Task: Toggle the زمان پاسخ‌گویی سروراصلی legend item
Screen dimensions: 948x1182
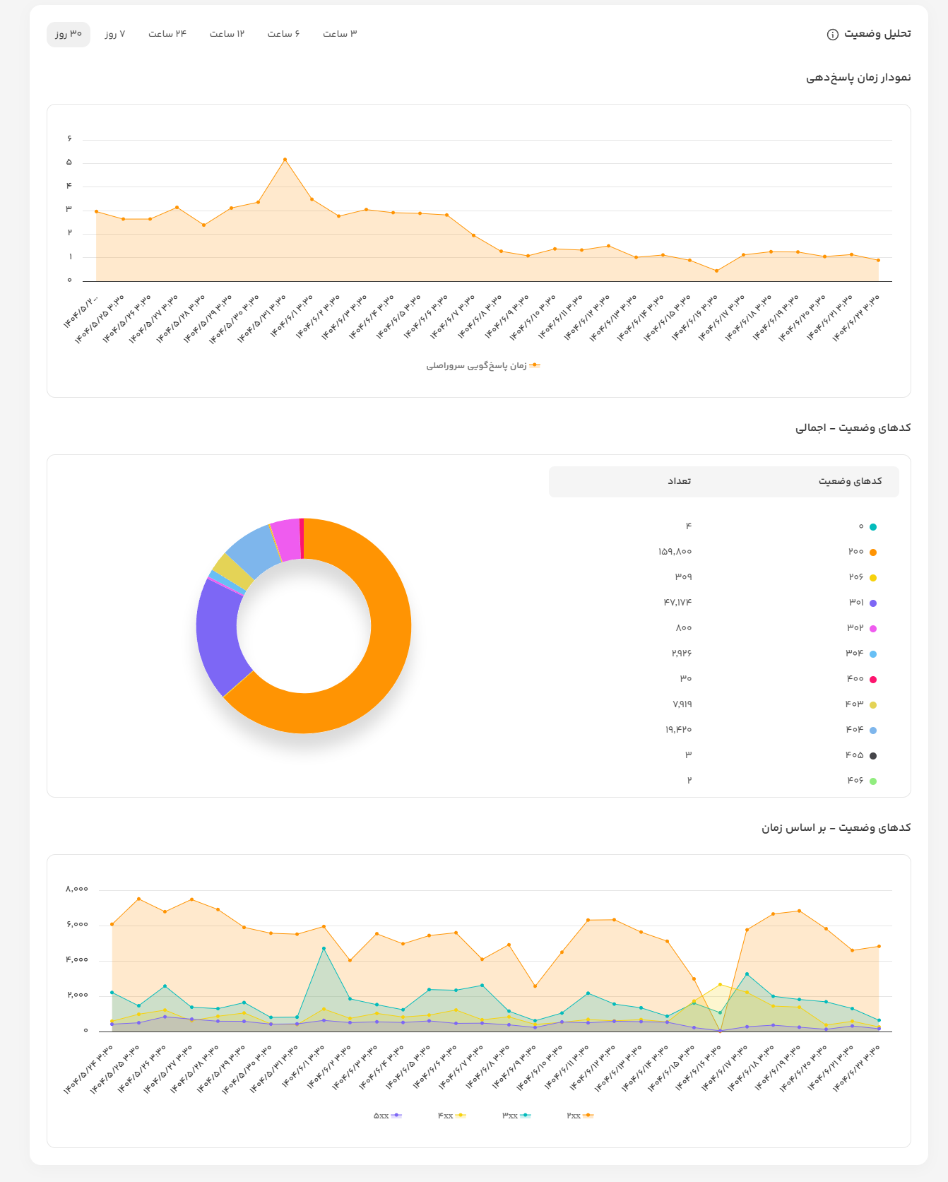Action: point(483,366)
